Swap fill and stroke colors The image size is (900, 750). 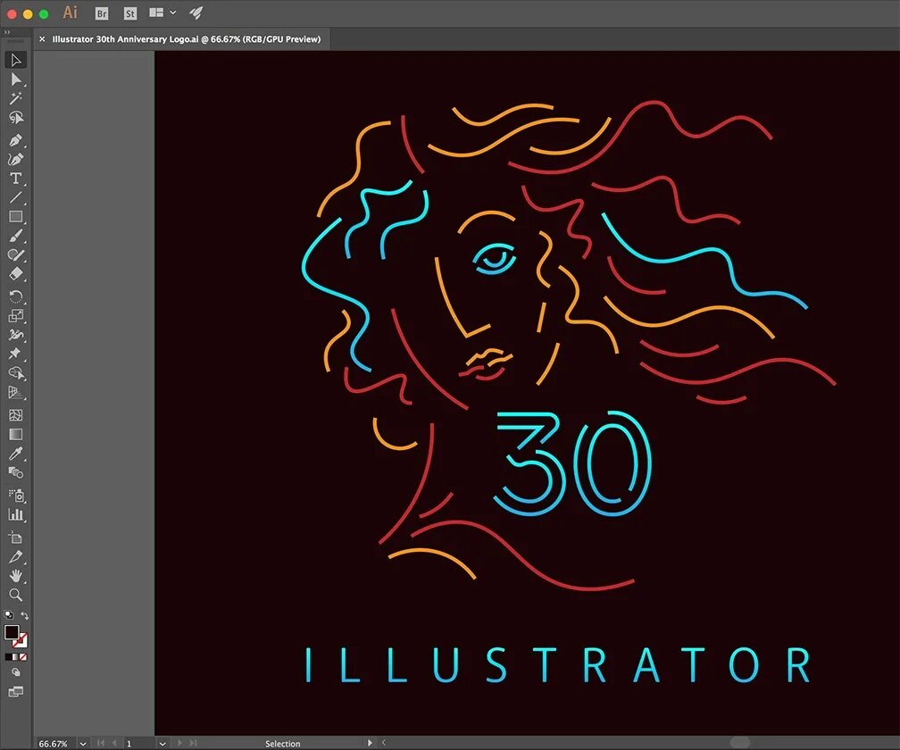tap(25, 616)
